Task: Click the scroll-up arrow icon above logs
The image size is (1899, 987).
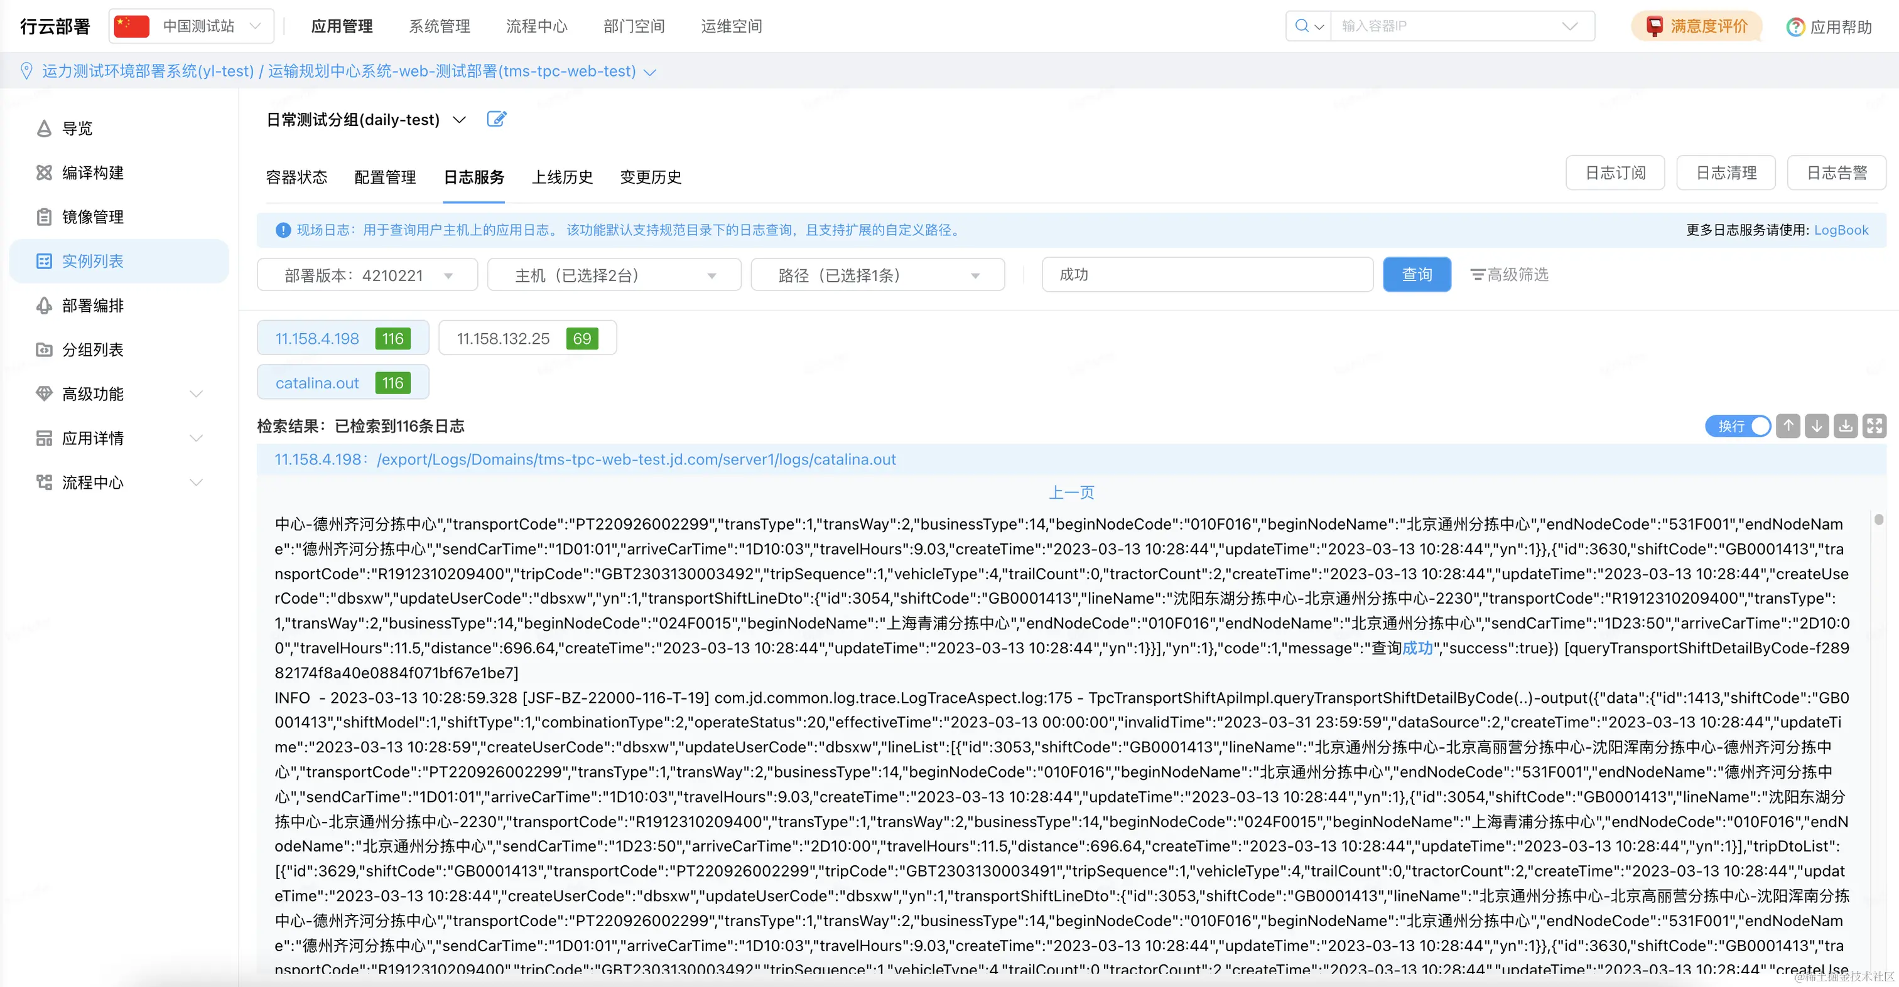Action: 1788,426
